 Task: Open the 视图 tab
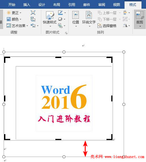pos(116,5)
